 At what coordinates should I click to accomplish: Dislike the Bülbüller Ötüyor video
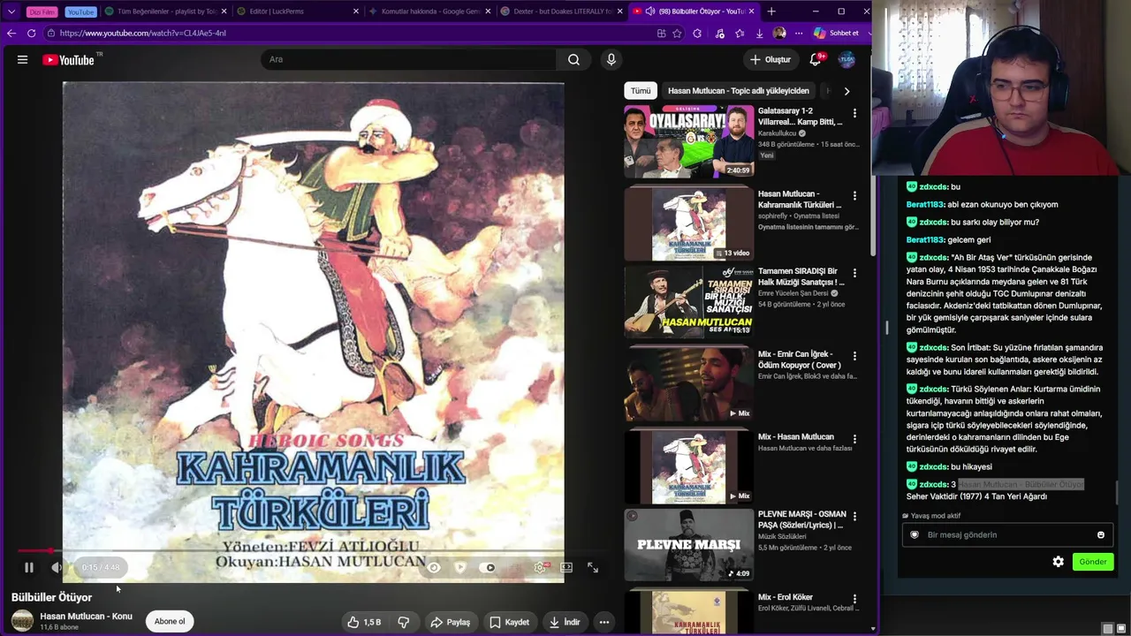coord(404,622)
